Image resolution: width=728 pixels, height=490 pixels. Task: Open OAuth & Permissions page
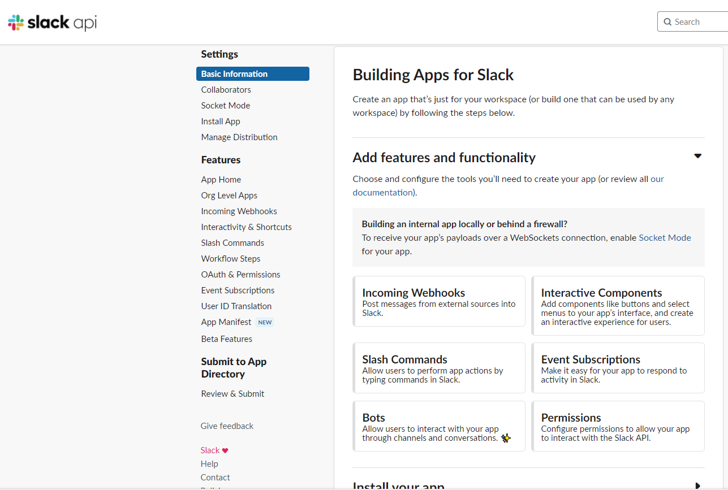(240, 275)
